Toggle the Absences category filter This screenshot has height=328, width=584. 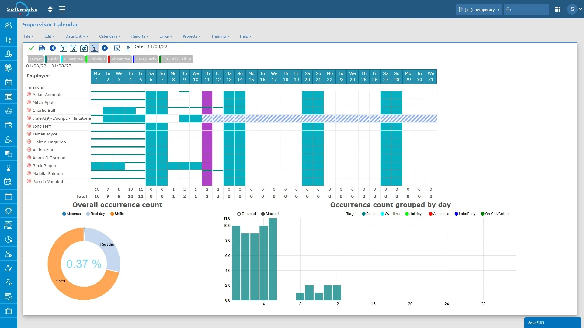point(120,59)
